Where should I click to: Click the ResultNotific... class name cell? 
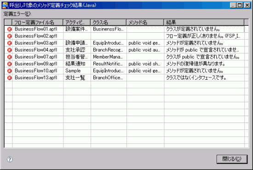(x=109, y=64)
